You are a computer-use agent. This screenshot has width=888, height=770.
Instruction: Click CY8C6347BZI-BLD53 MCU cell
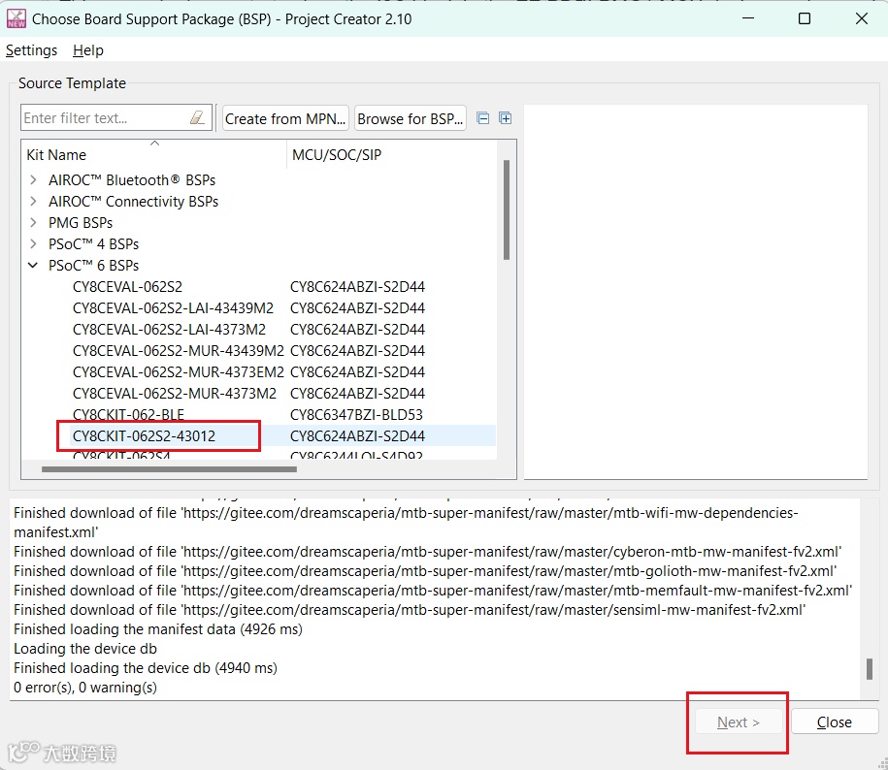click(356, 415)
